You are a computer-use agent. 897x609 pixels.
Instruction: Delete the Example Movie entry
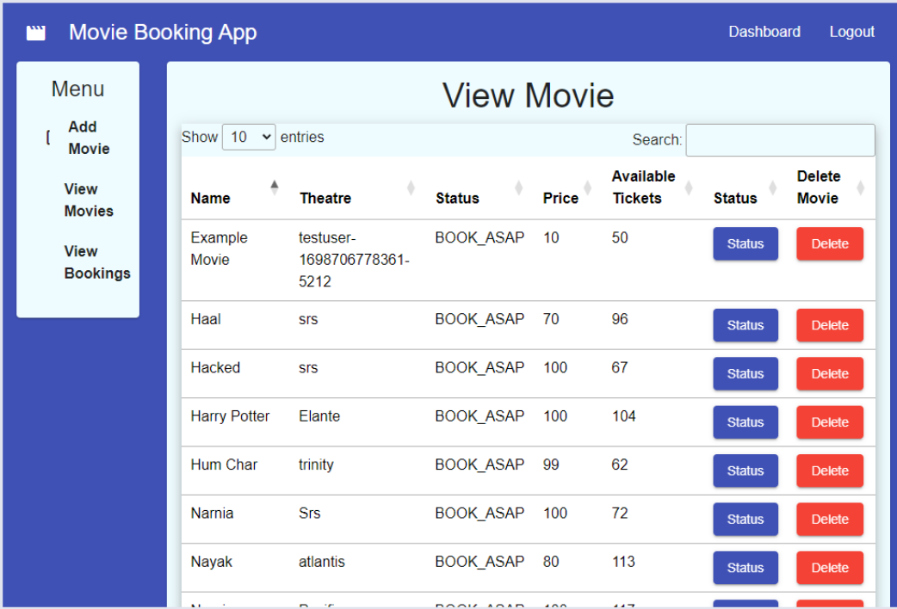829,244
